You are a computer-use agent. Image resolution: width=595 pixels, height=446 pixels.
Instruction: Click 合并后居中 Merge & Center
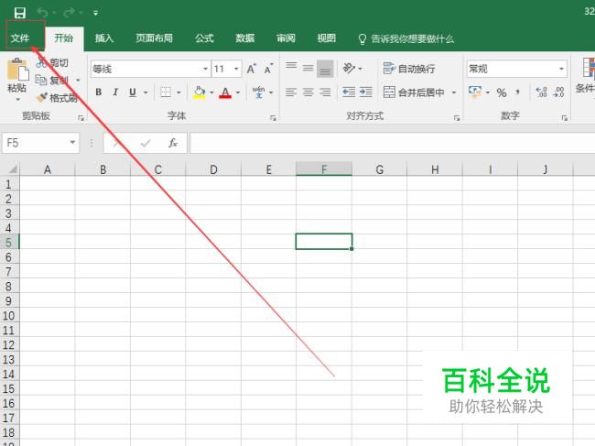click(414, 92)
